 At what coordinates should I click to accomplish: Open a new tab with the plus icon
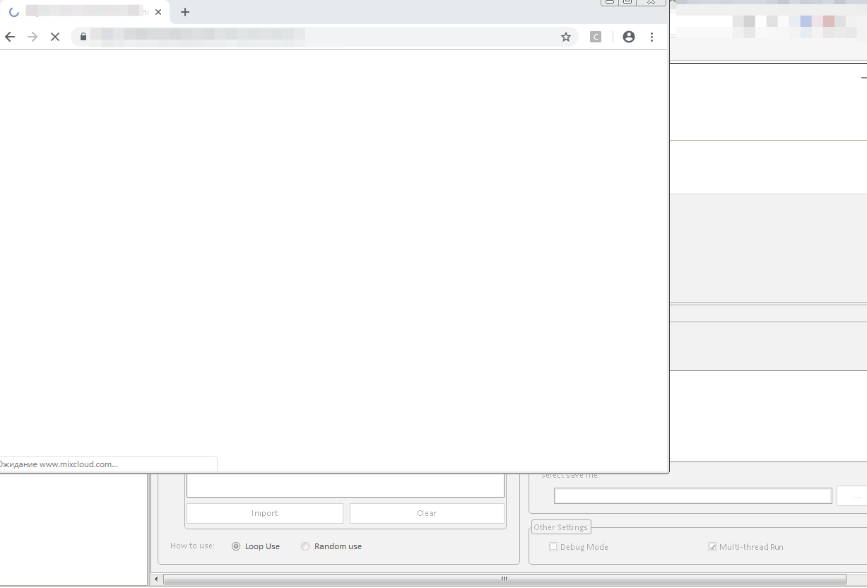coord(185,12)
